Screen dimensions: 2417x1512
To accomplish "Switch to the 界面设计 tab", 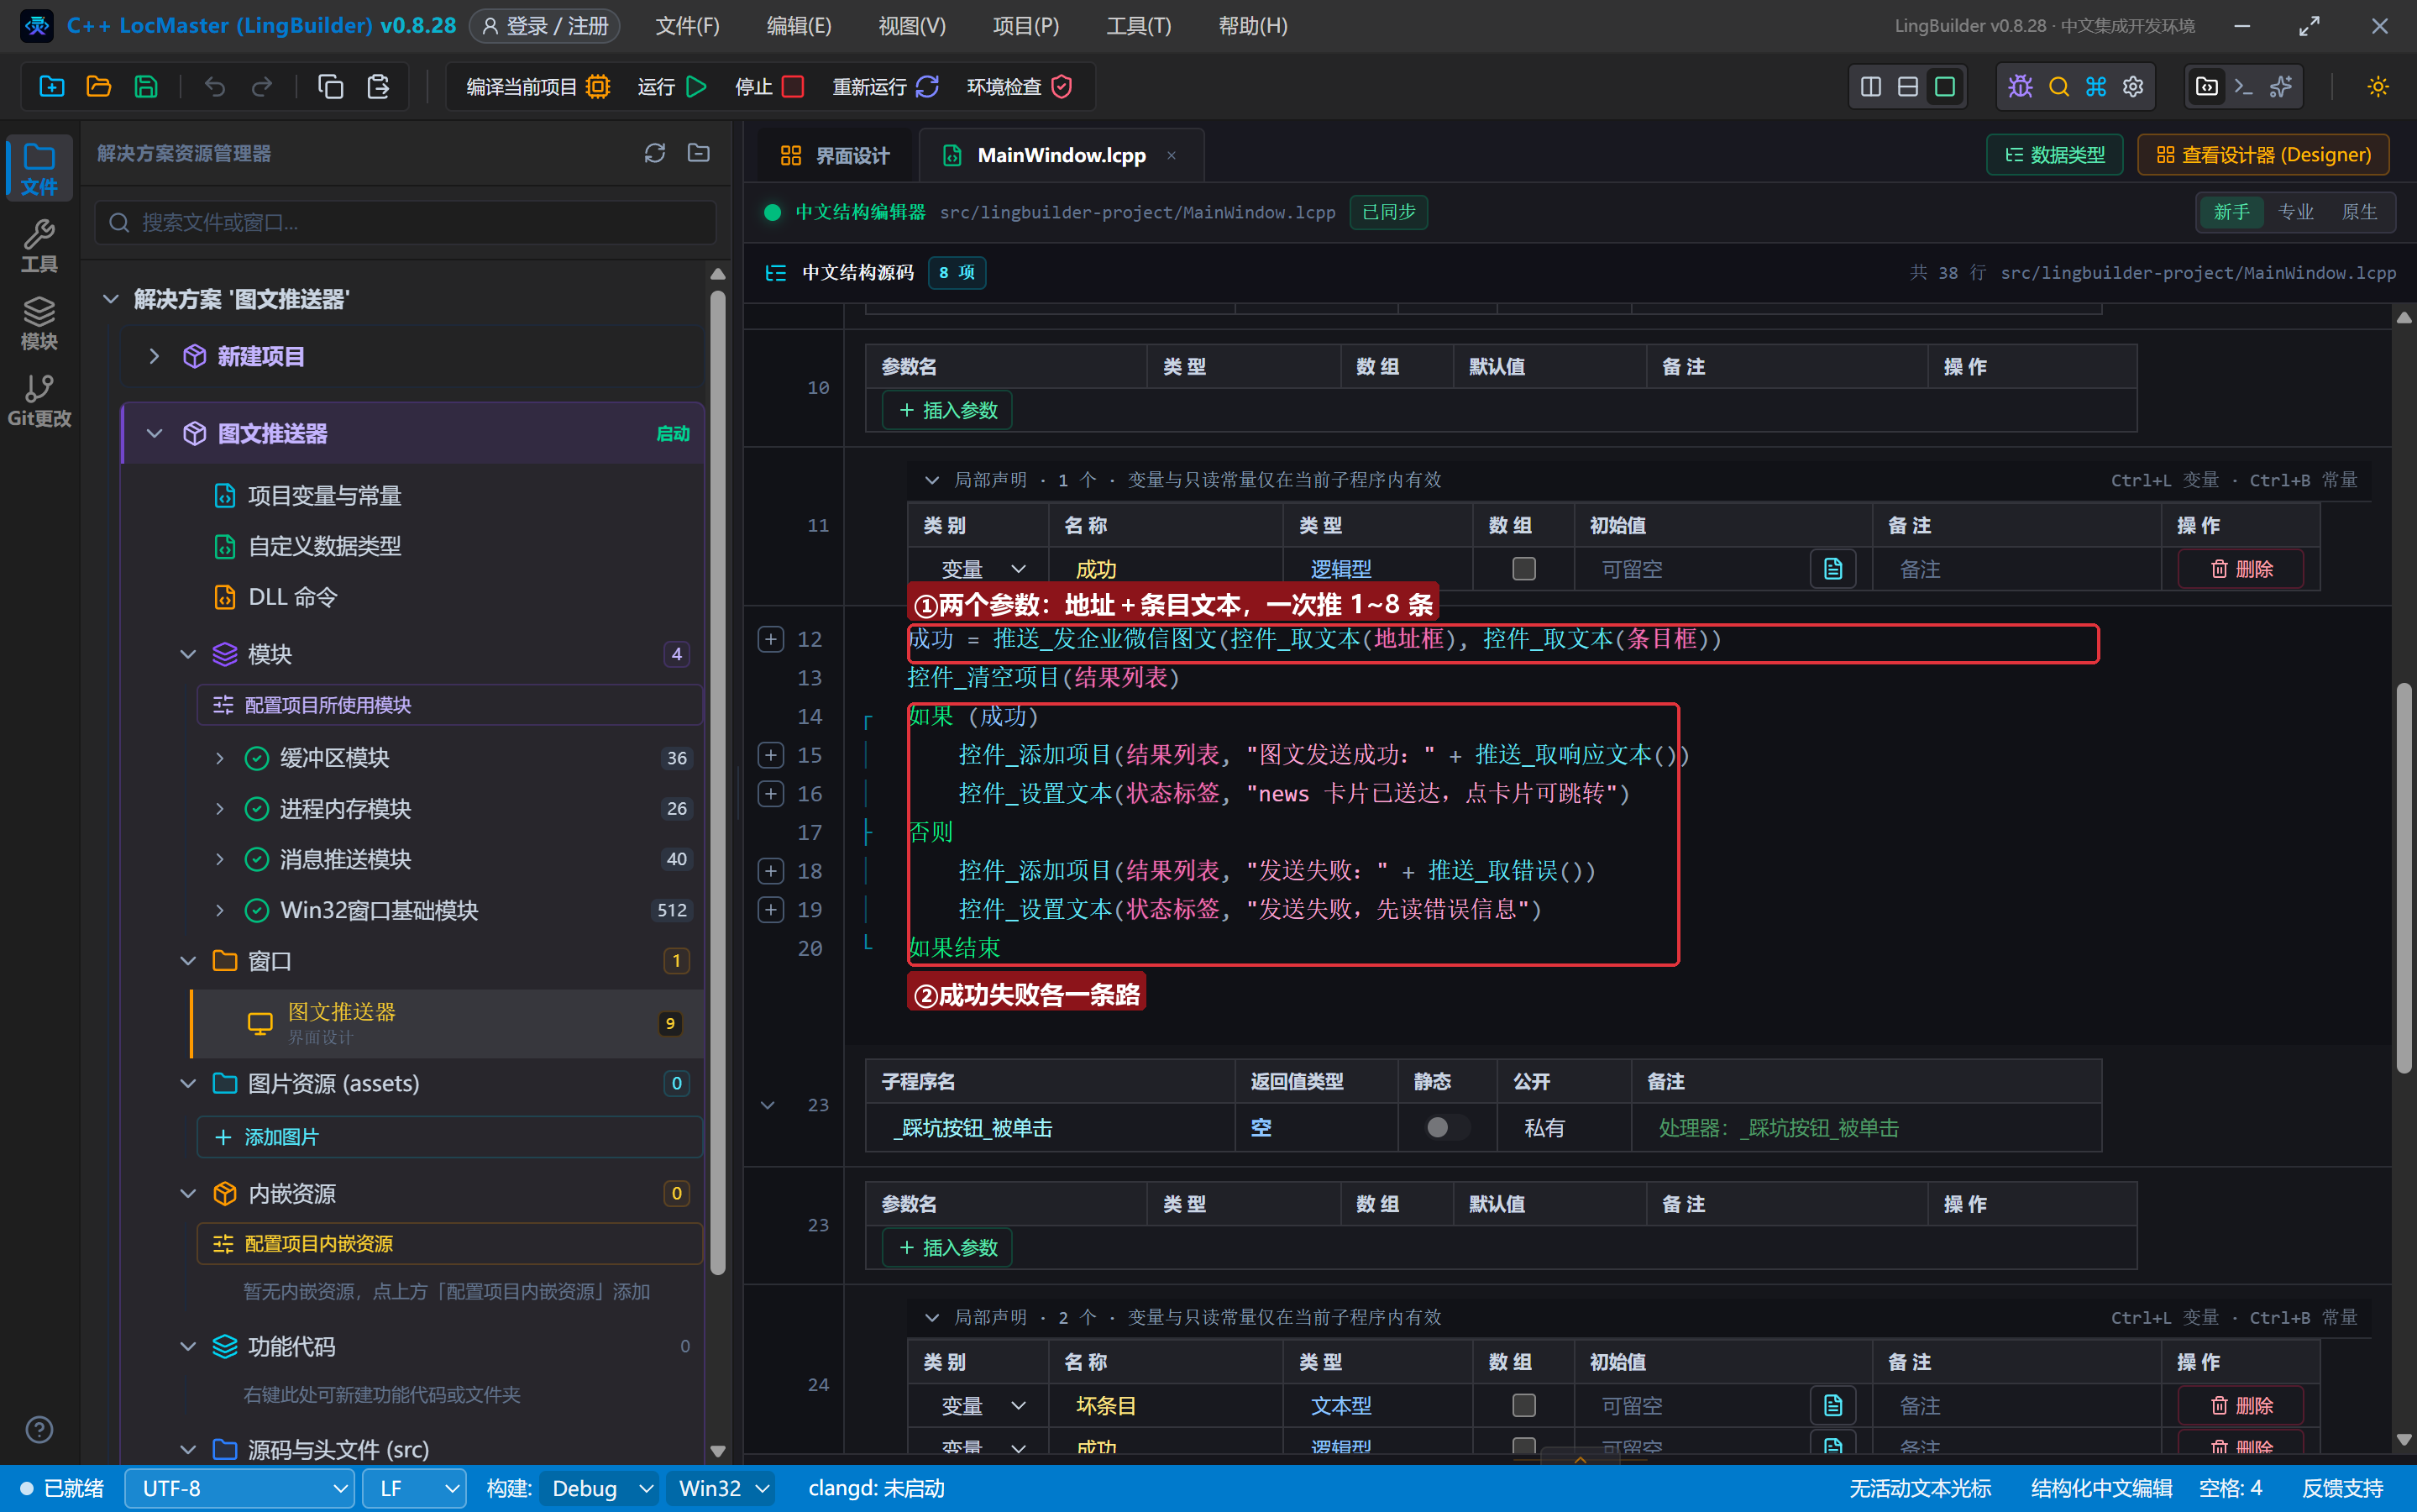I will coord(835,155).
